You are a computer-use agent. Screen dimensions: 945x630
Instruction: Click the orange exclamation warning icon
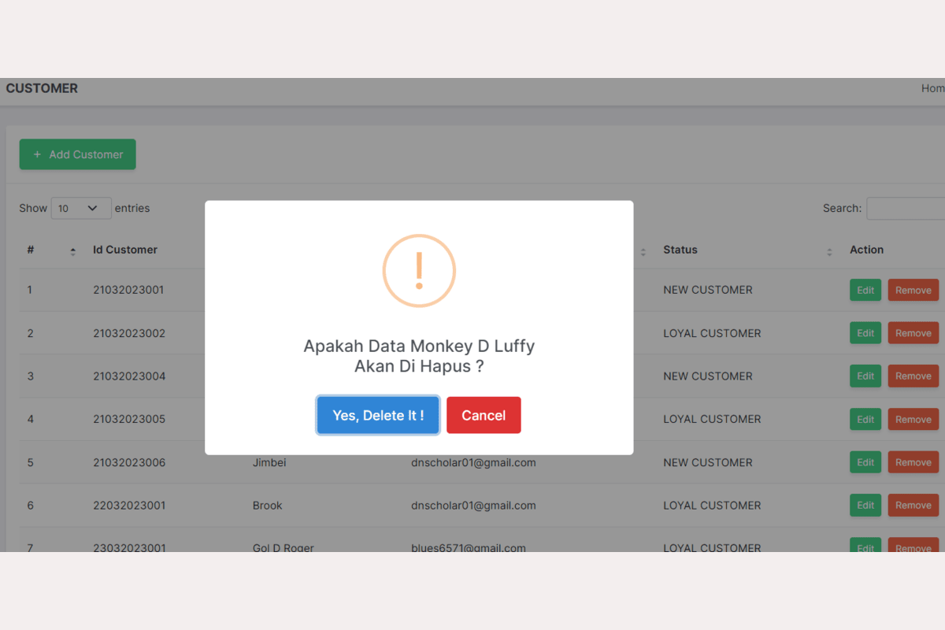pyautogui.click(x=419, y=271)
